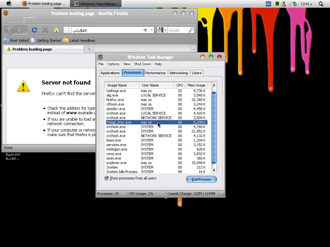The width and height of the screenshot is (330, 247).
Task: Click the Stop loading X in Firefox
Action: click(45, 30)
